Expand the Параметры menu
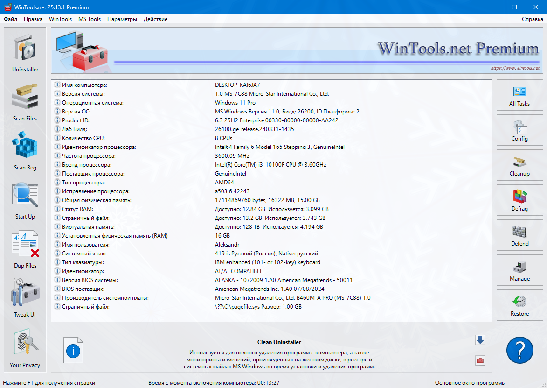 click(122, 19)
